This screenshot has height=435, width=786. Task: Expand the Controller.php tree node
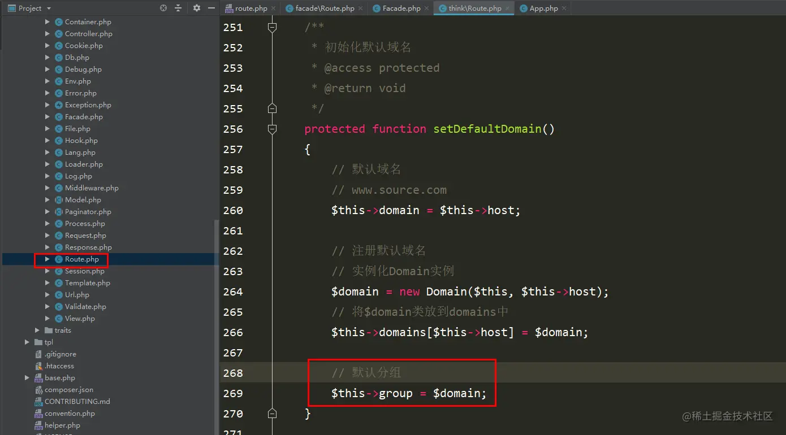coord(47,34)
